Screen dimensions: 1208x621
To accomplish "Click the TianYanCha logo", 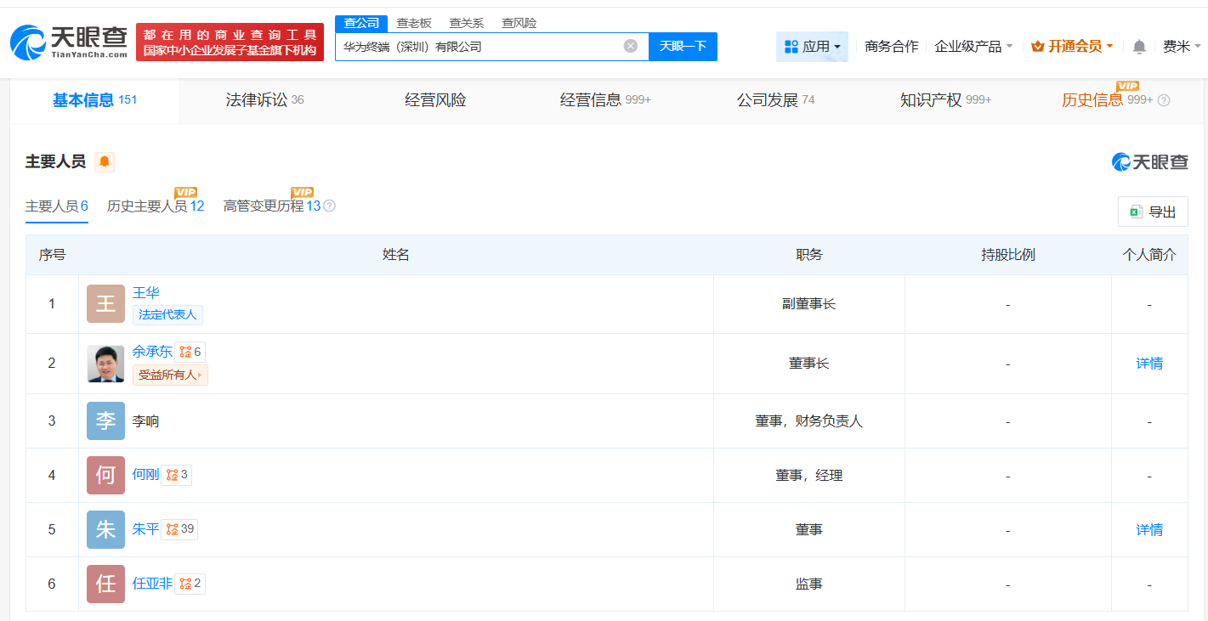I will pyautogui.click(x=69, y=41).
